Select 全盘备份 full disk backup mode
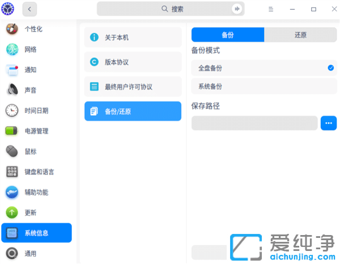 click(264, 68)
